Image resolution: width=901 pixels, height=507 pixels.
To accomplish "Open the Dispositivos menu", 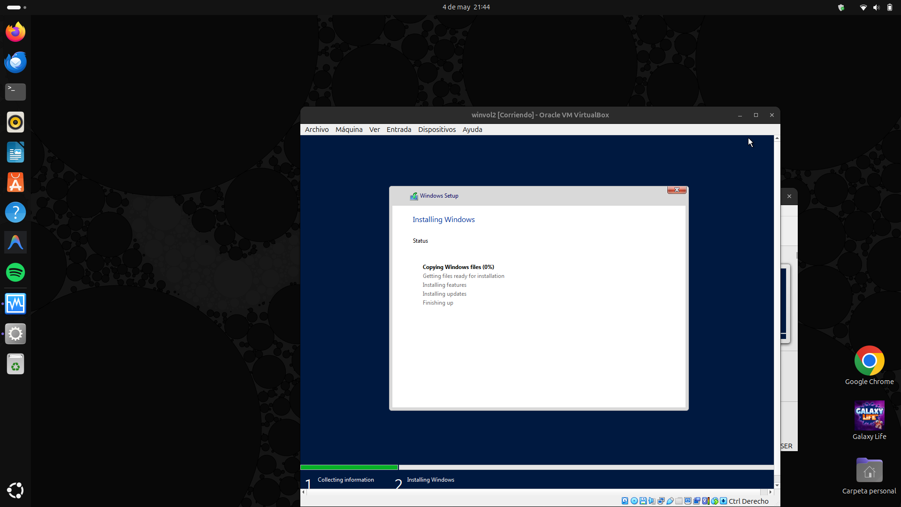I will coord(437,130).
